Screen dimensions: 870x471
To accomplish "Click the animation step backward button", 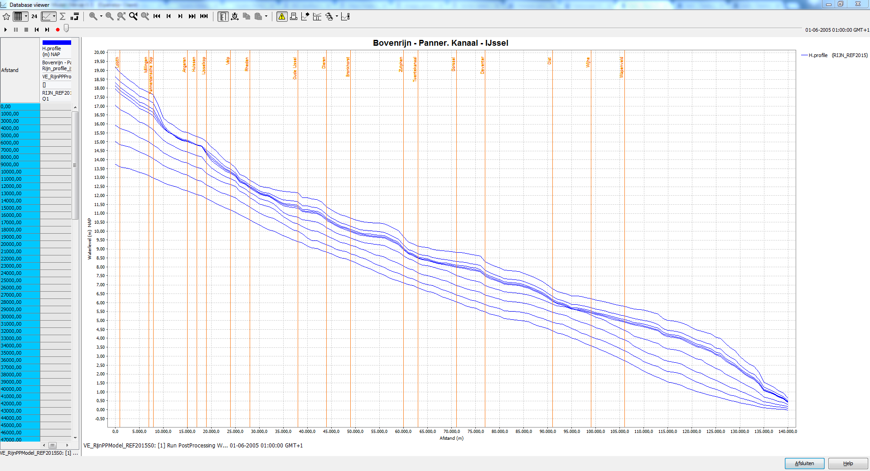I will pyautogui.click(x=37, y=29).
